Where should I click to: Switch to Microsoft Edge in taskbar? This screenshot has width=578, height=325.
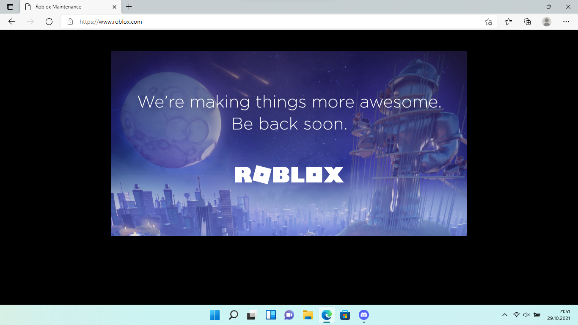(326, 315)
